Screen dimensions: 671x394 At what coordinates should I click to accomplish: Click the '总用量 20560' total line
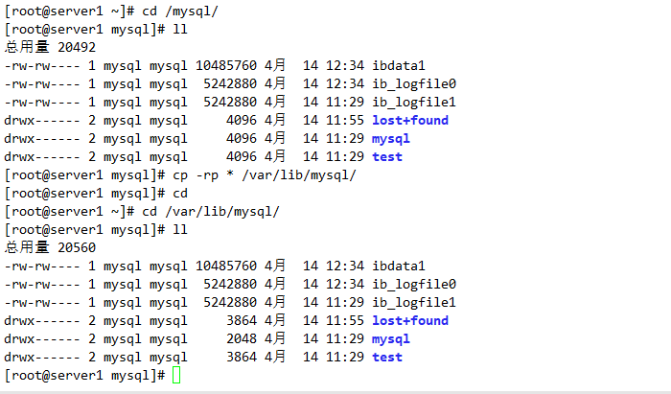pyautogui.click(x=50, y=247)
